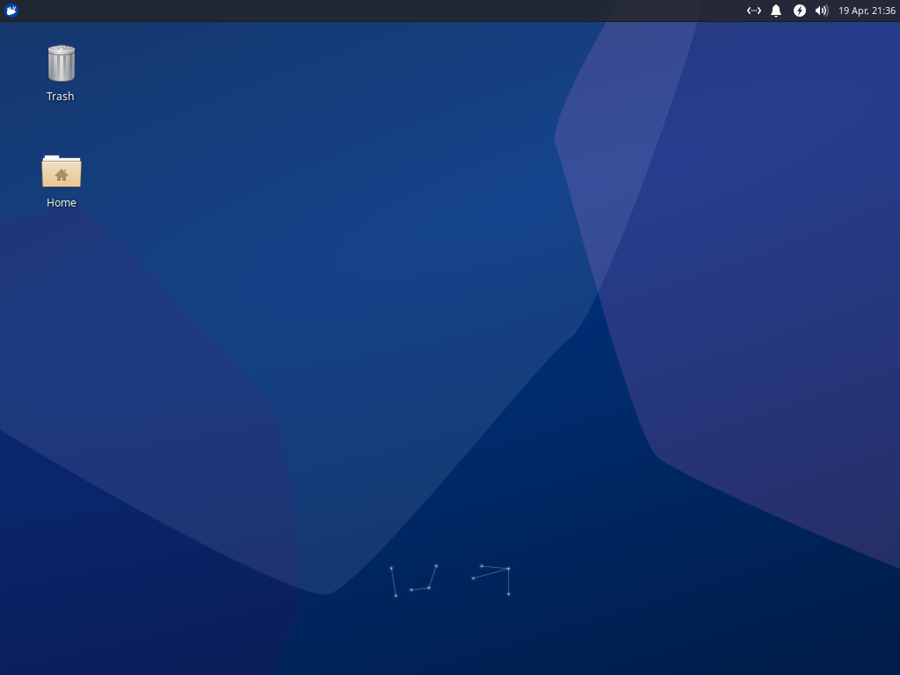
Task: Select the Trash can desktop icon
Action: click(x=61, y=64)
